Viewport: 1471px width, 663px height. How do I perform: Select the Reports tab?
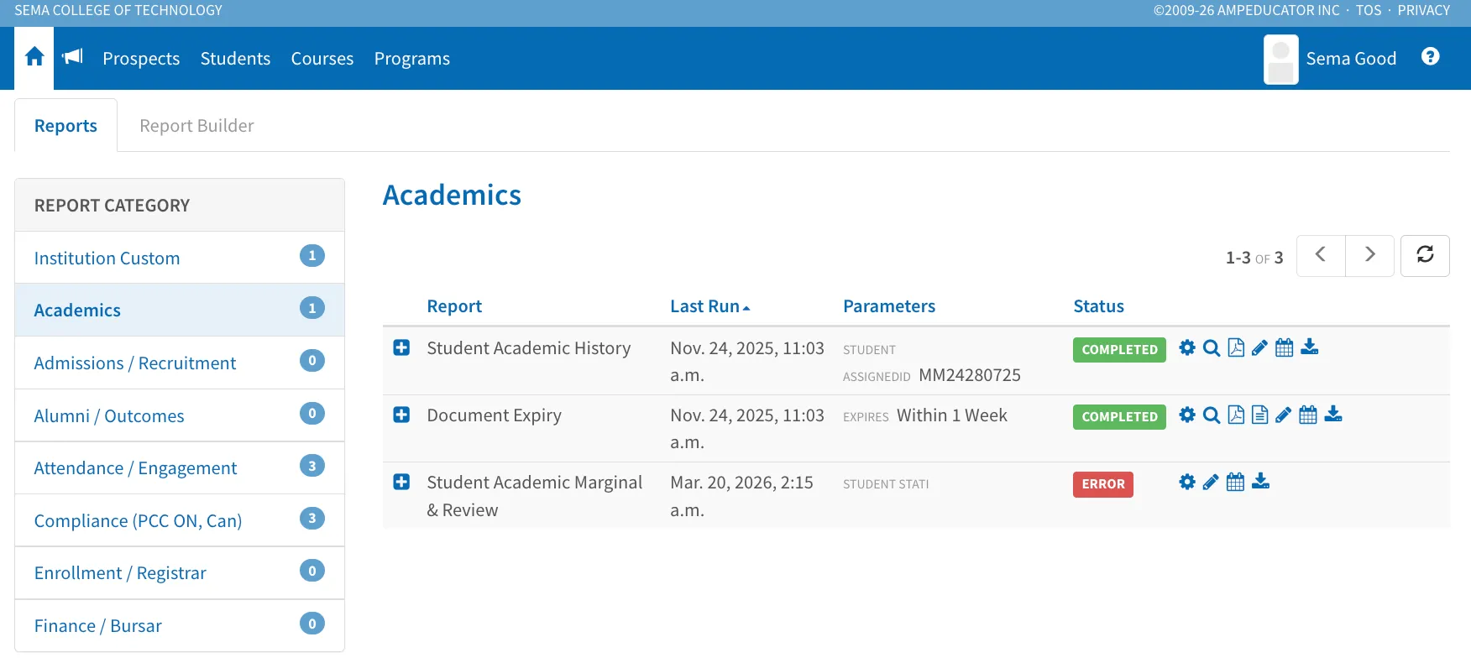[x=65, y=126]
